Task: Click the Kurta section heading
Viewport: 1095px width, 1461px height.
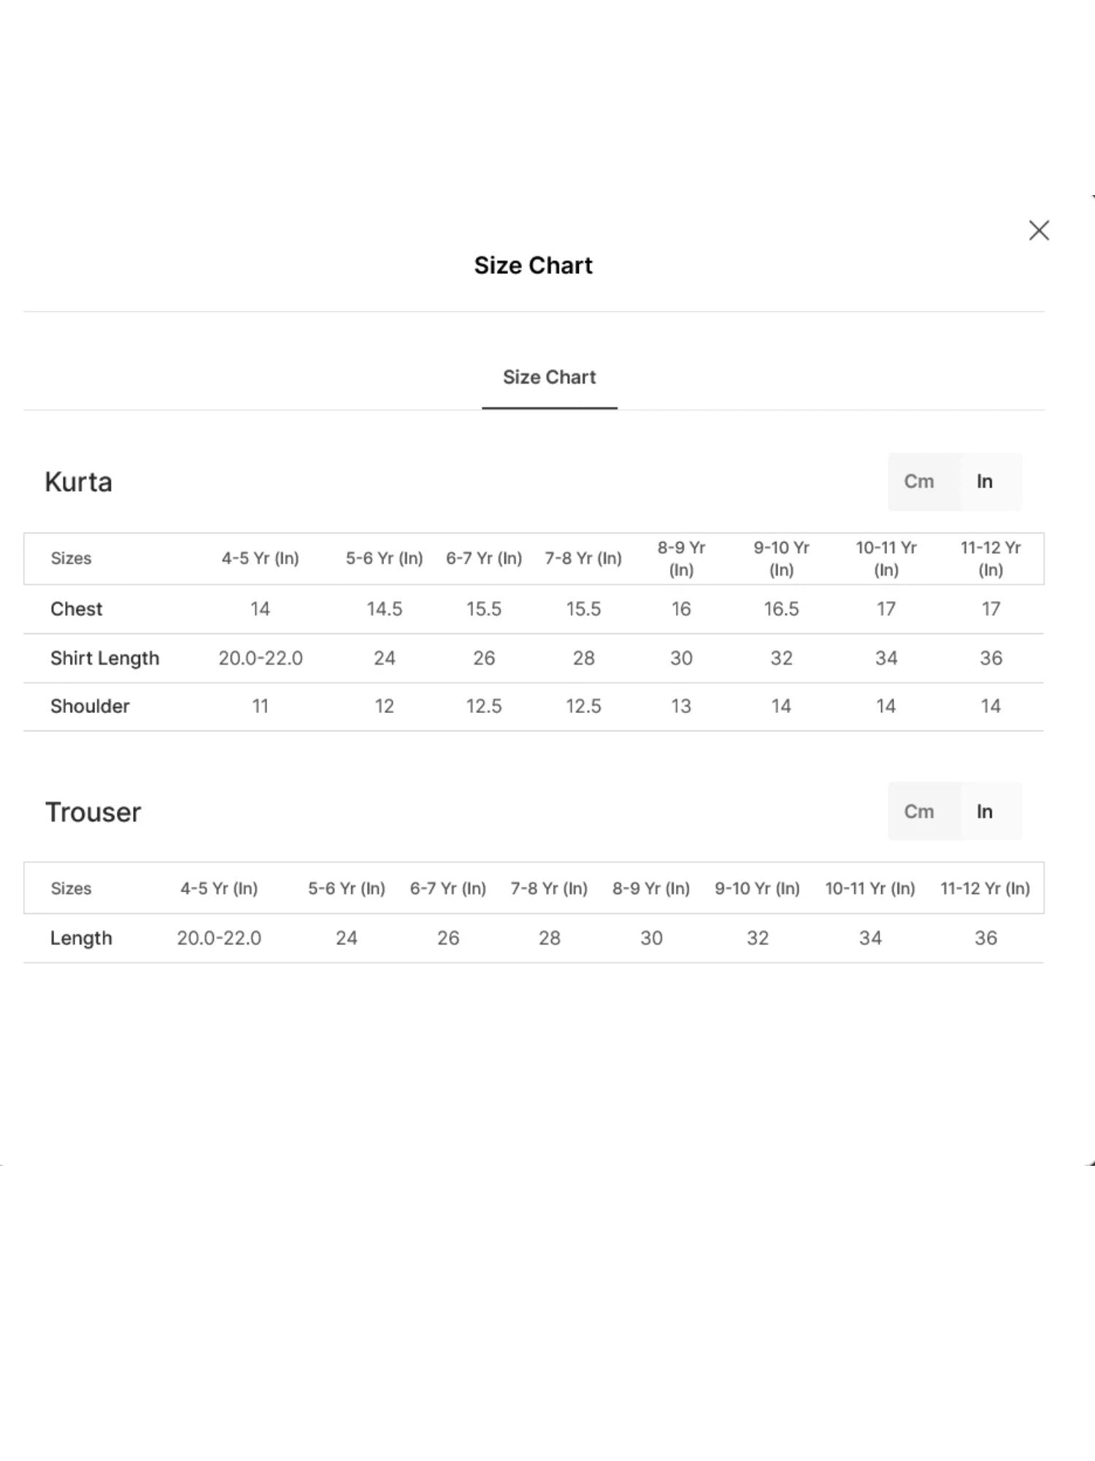Action: tap(79, 482)
